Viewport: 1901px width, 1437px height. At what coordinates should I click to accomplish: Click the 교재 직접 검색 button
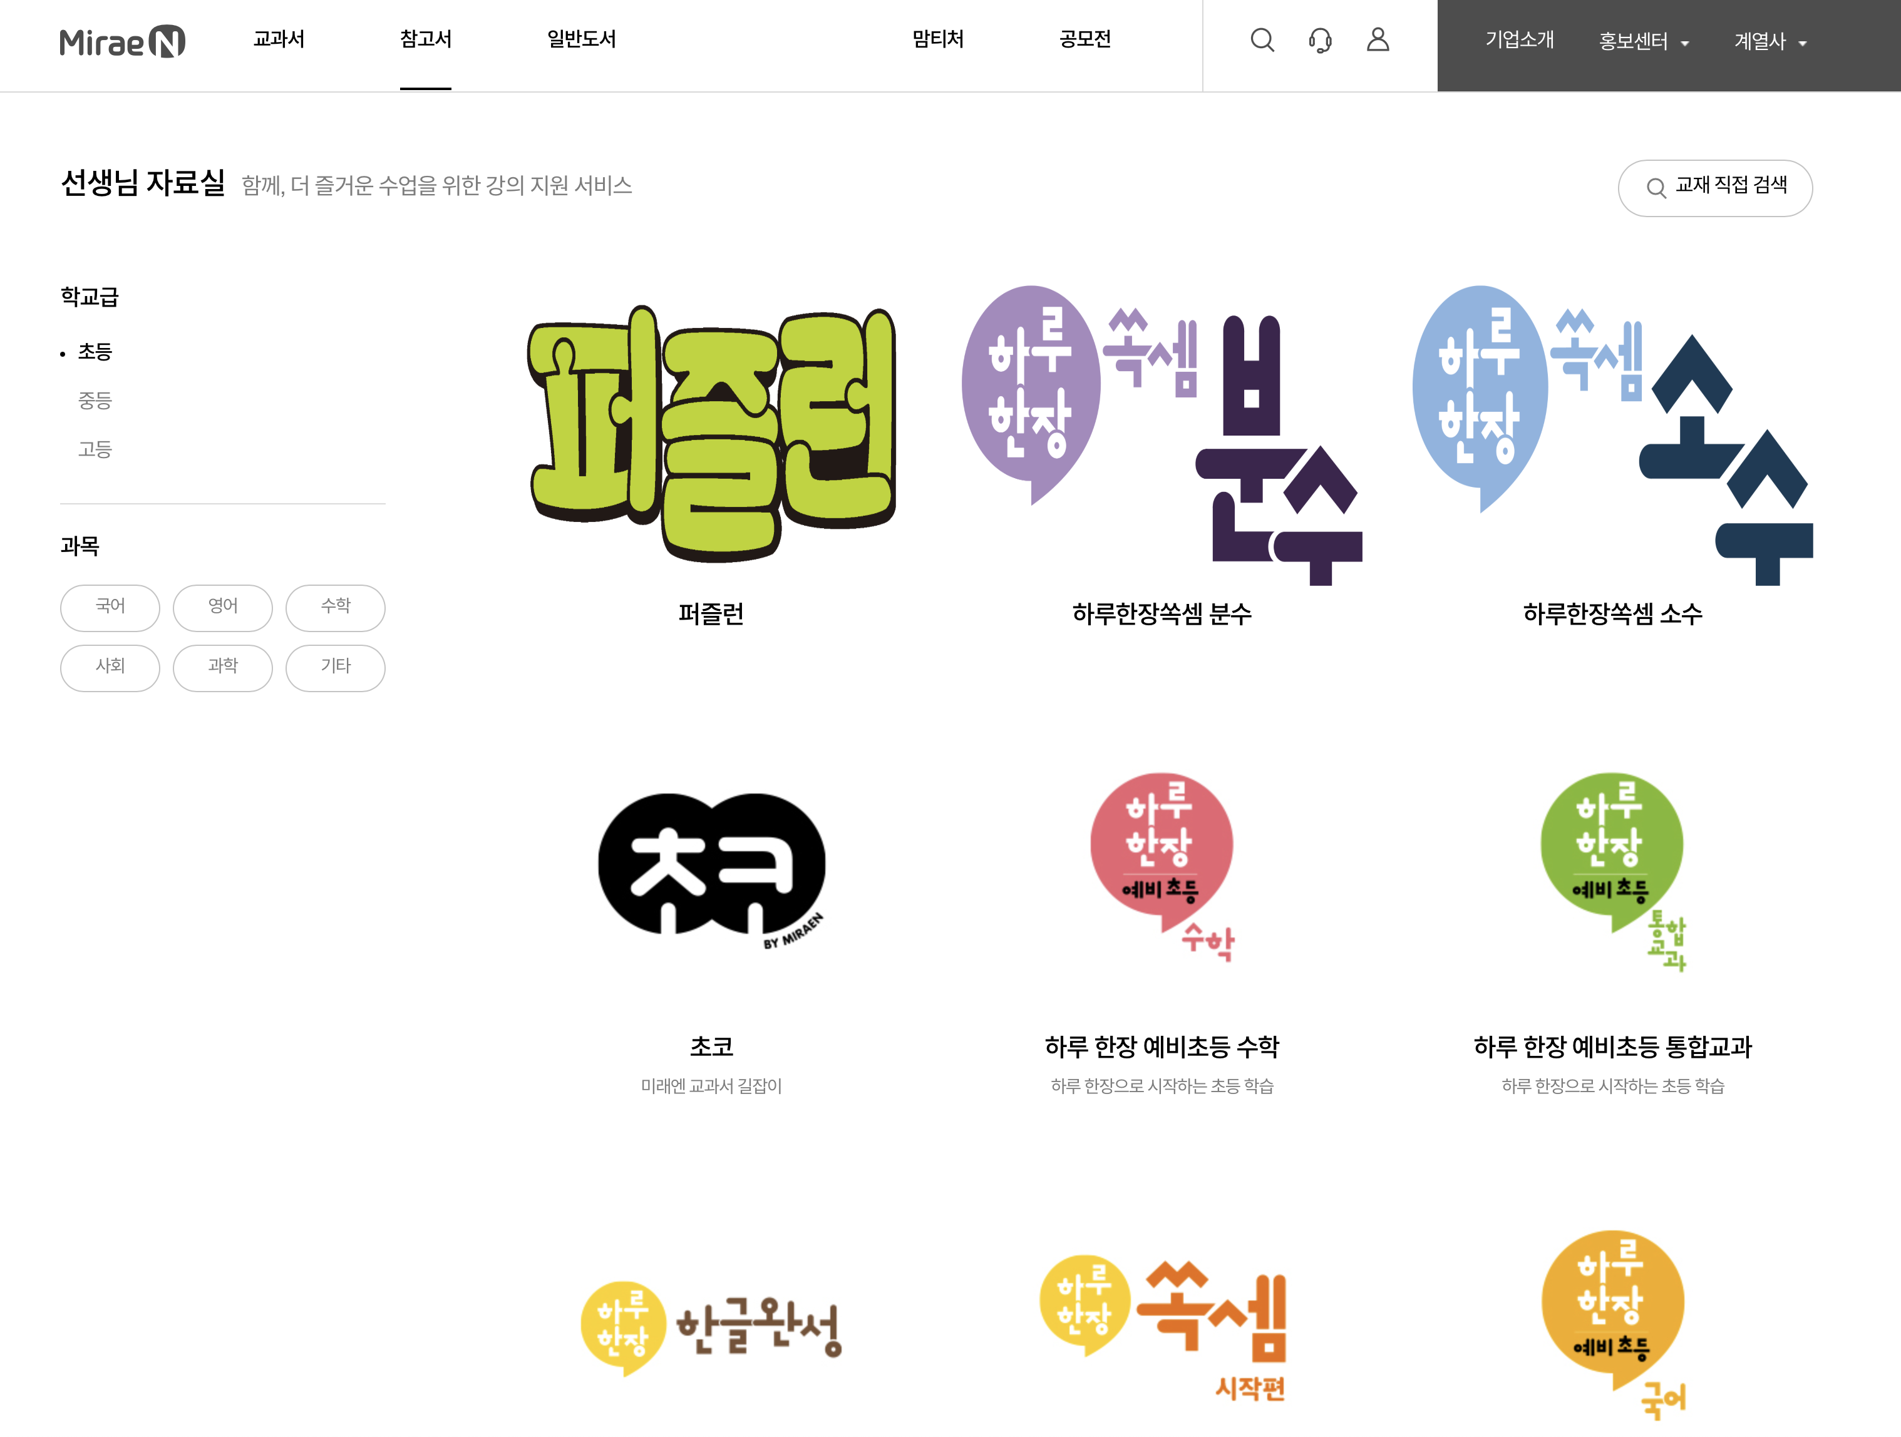pos(1714,187)
